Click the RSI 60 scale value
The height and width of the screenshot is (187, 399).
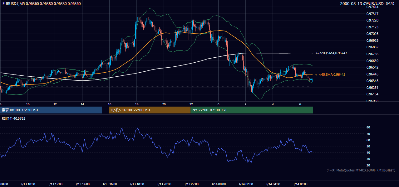click(x=368, y=140)
